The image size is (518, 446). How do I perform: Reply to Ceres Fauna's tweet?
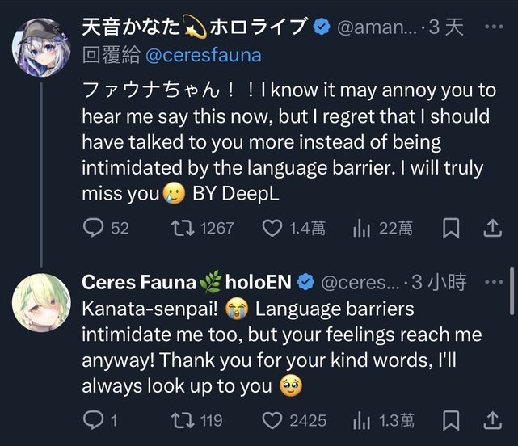95,420
